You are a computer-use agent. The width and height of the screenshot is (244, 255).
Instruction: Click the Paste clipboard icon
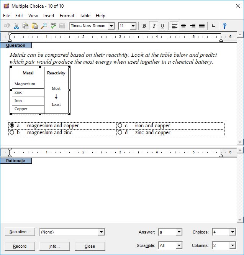(34, 26)
